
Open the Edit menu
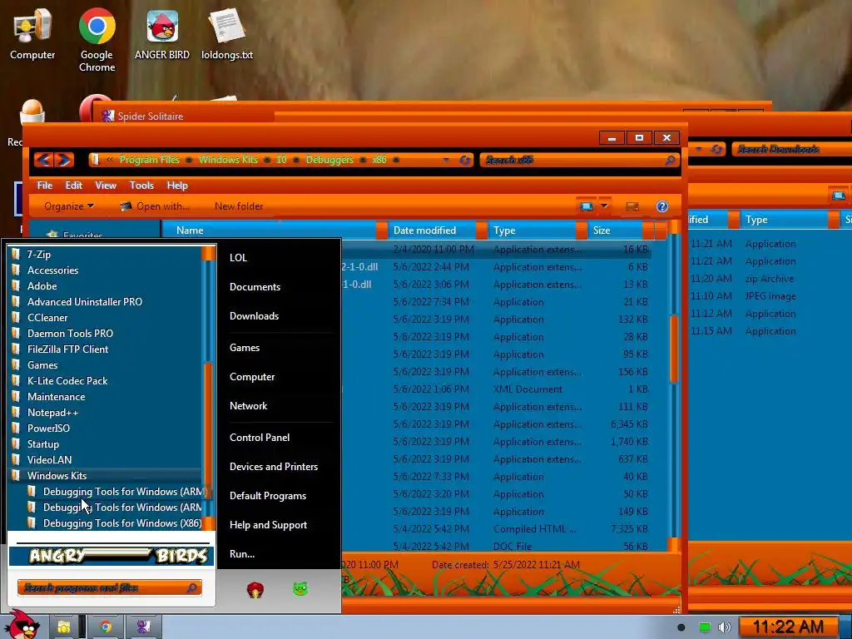pyautogui.click(x=74, y=186)
